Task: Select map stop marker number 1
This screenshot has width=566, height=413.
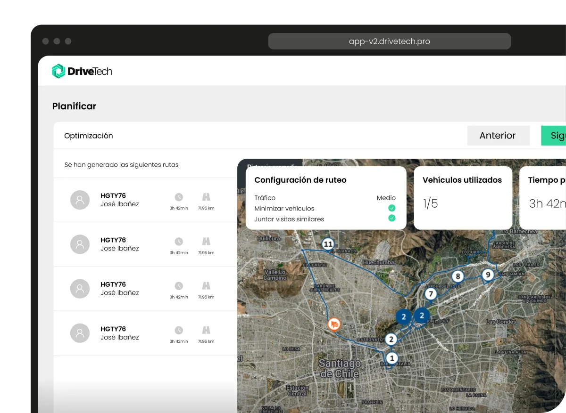Action: coord(392,358)
